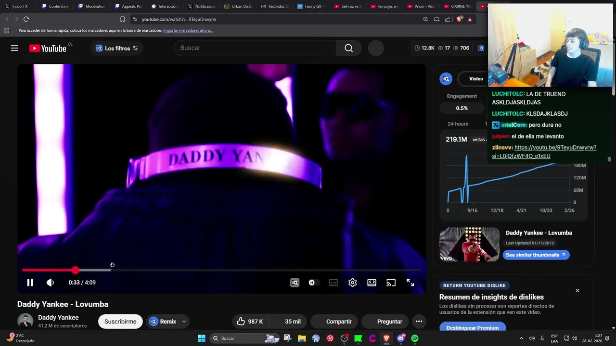
Task: Bookmark this page icon
Action: pos(122,19)
